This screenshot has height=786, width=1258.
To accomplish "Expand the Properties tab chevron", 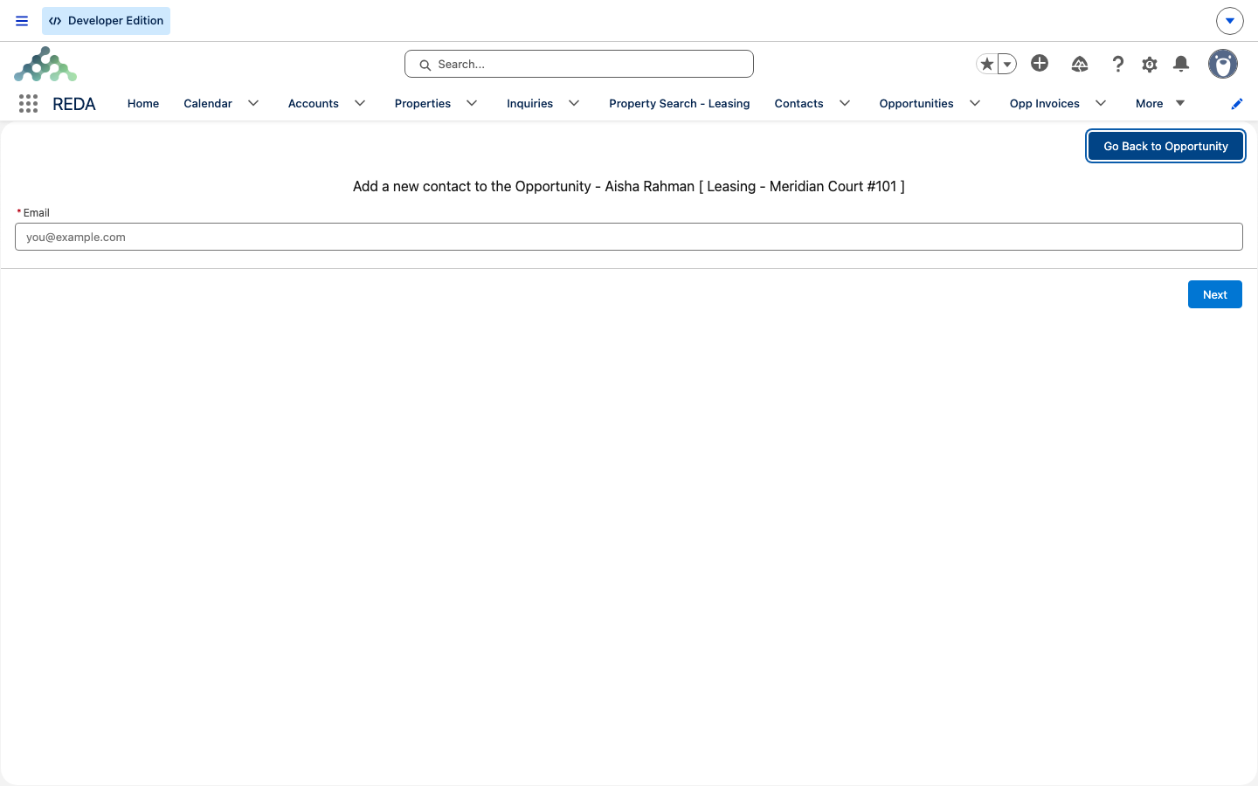I will click(472, 103).
